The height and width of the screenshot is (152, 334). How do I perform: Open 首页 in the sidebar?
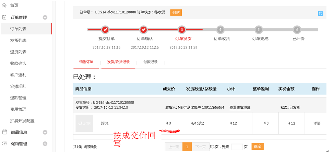[x=14, y=5]
